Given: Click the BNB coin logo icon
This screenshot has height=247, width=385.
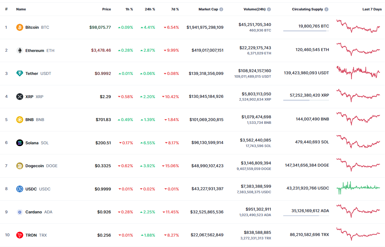Looking at the screenshot, I should pyautogui.click(x=20, y=120).
